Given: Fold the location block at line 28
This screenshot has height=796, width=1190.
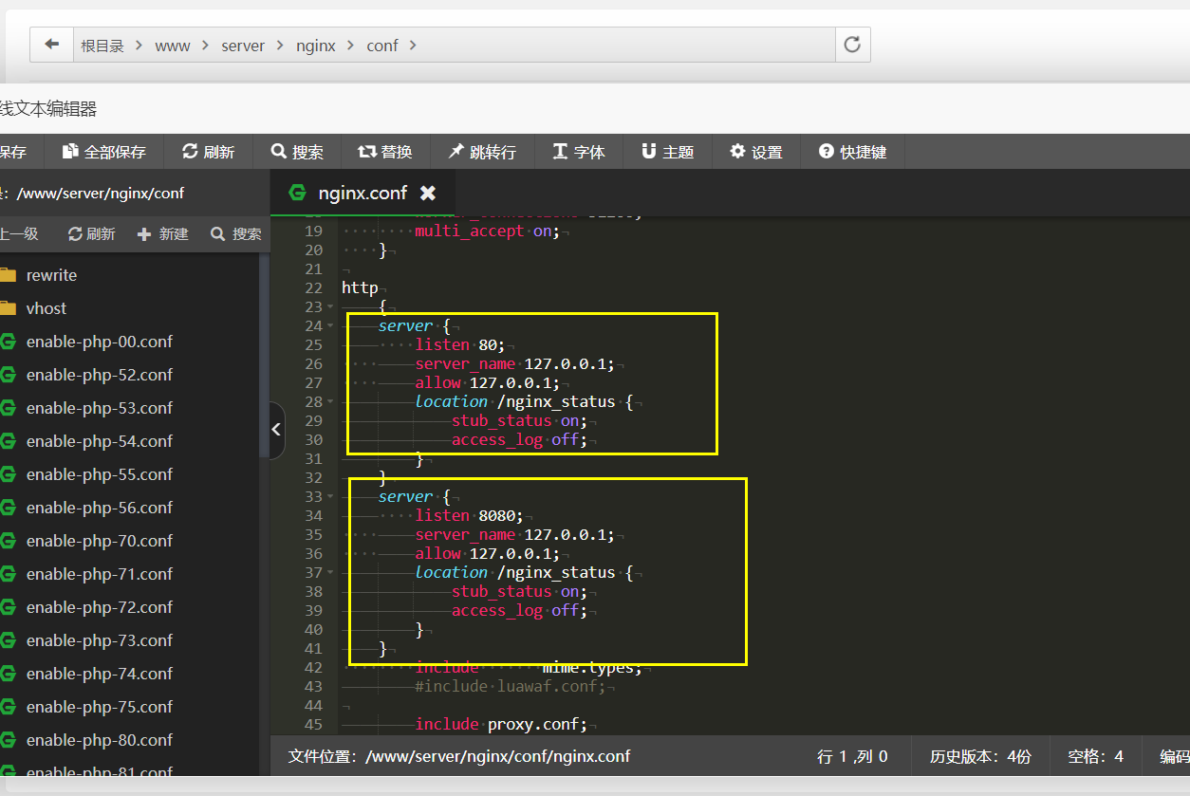Looking at the screenshot, I should (330, 401).
